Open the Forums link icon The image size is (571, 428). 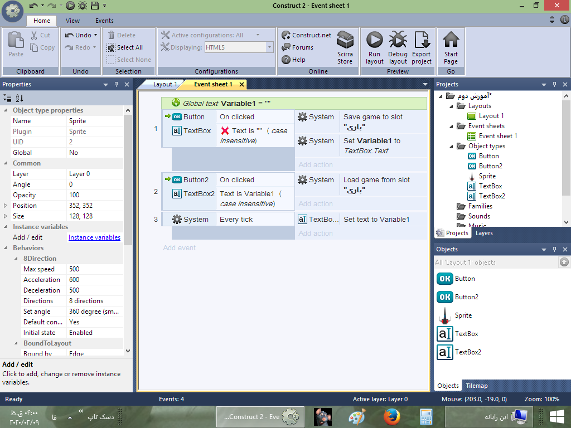[286, 47]
